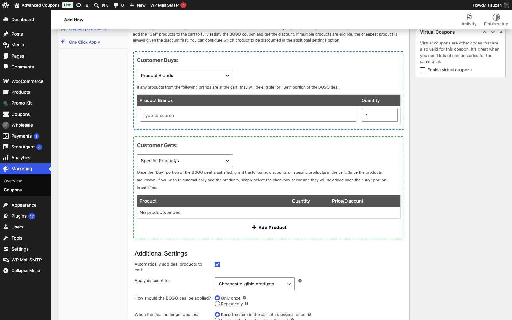Click help icon beside Apply discount dropdown
Image resolution: width=512 pixels, height=320 pixels.
tap(300, 281)
